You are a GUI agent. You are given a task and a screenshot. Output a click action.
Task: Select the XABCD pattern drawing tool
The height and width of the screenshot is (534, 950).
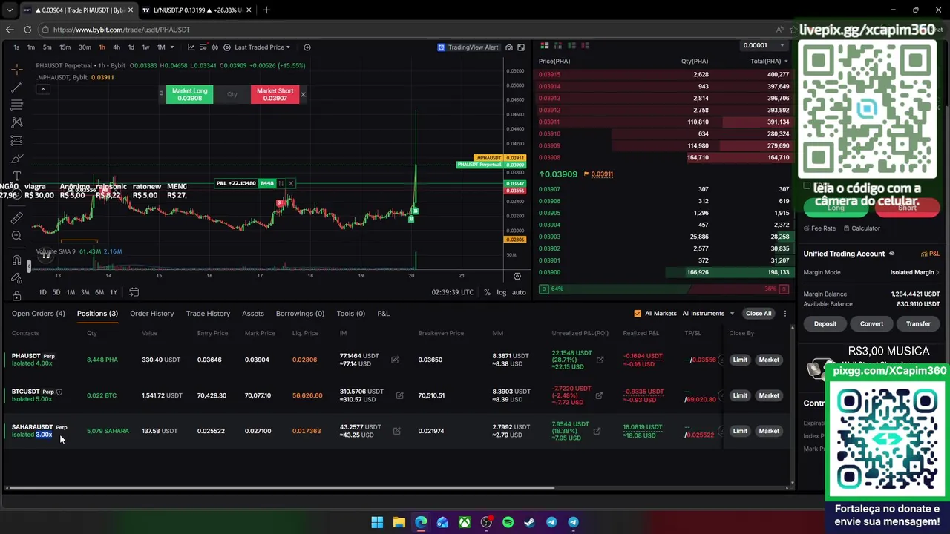click(16, 122)
